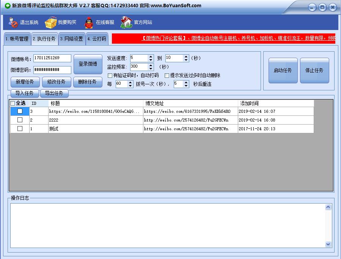Click the exit system icon

click(x=13, y=22)
